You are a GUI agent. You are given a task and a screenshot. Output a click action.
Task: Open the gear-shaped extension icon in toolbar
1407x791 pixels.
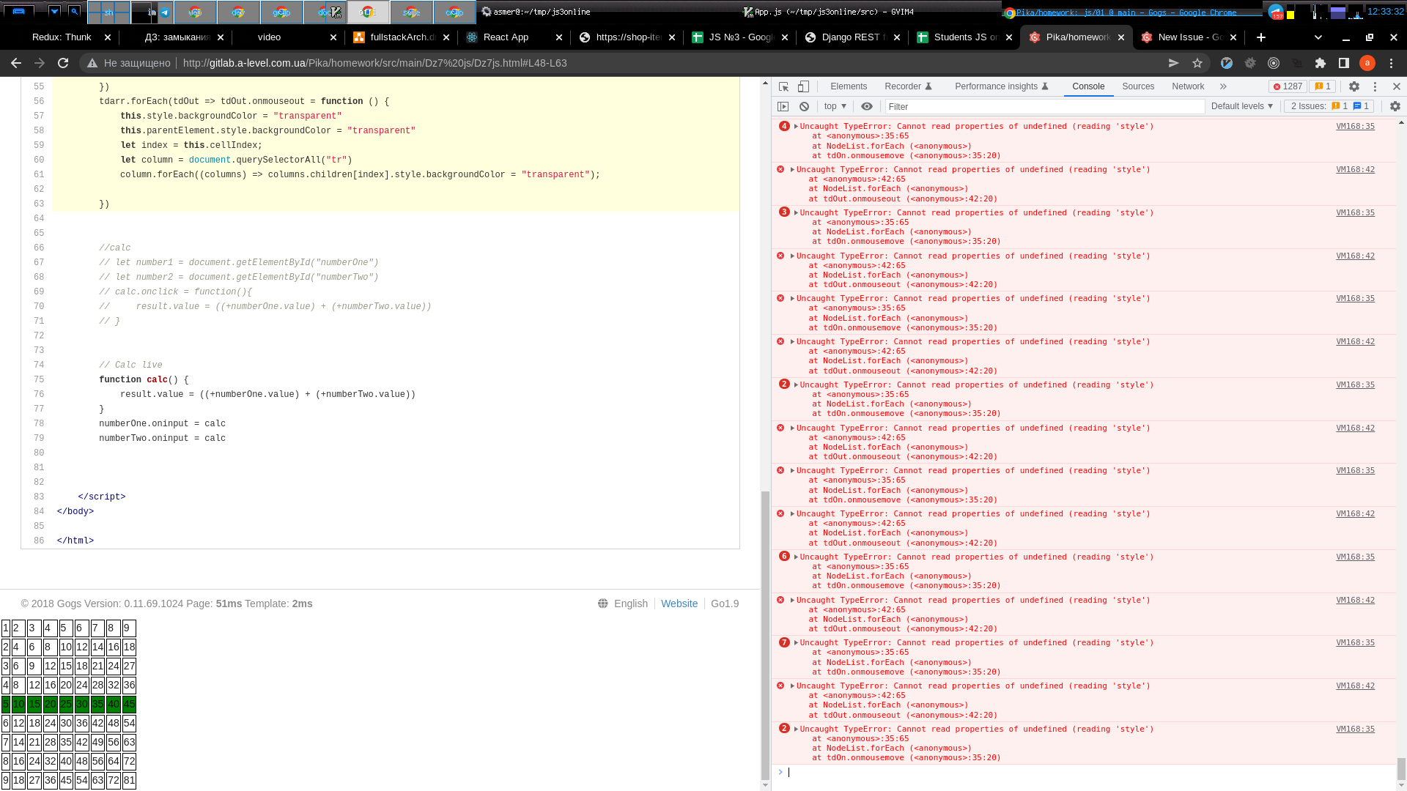1250,63
